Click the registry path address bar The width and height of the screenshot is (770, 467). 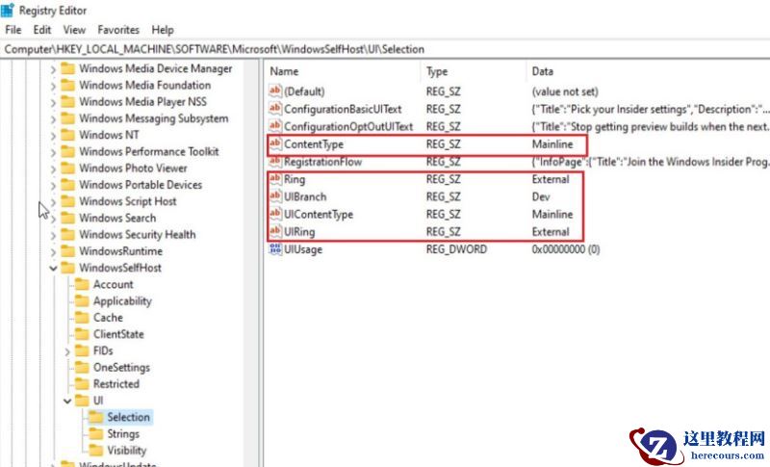tap(385, 49)
